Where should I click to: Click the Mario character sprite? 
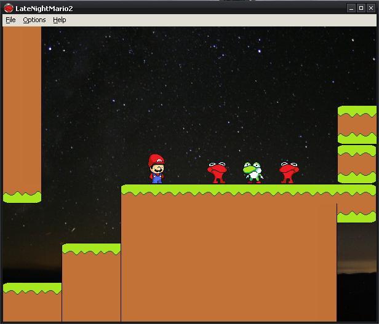(x=156, y=169)
